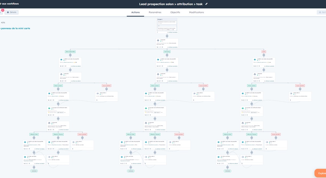Add action below the Groupe 1 trigger
The height and width of the screenshot is (178, 326).
(167, 36)
